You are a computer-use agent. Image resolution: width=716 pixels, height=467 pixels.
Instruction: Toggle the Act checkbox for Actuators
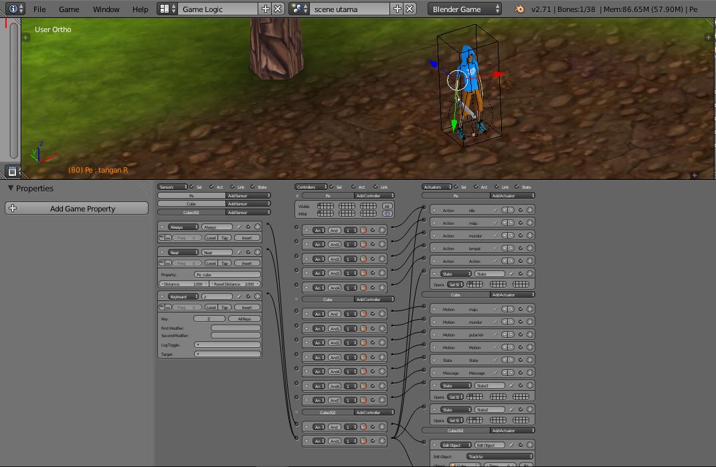tap(476, 187)
